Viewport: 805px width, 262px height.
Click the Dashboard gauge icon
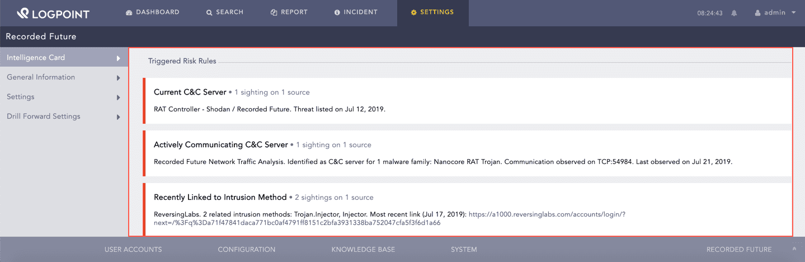coord(129,12)
